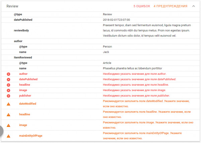The height and width of the screenshot is (143, 201).
Task: Select the orange dateModified field name
Action: coord(27,104)
